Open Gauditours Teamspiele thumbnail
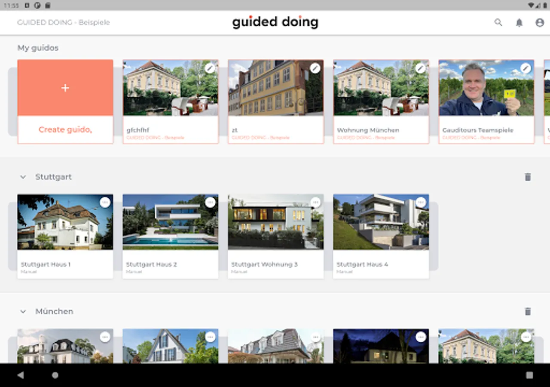550x387 pixels. (486, 88)
